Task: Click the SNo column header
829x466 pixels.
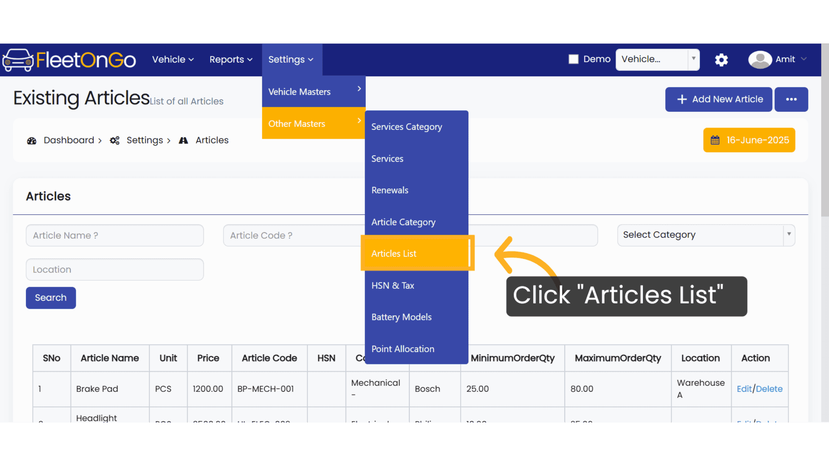Action: (52, 358)
